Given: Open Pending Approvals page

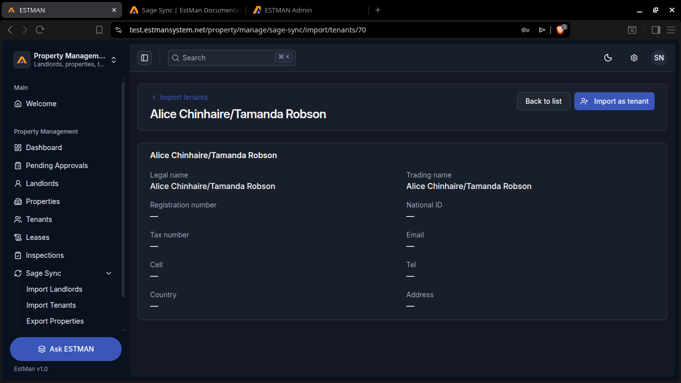Looking at the screenshot, I should [57, 166].
